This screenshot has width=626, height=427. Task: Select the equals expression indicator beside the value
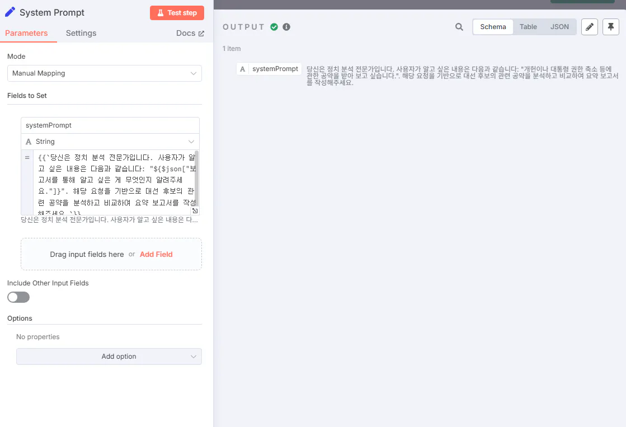(x=27, y=157)
